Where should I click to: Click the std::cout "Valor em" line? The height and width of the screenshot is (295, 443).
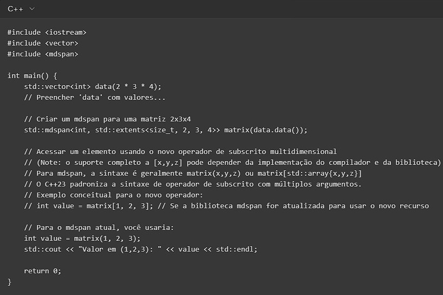tap(141, 249)
